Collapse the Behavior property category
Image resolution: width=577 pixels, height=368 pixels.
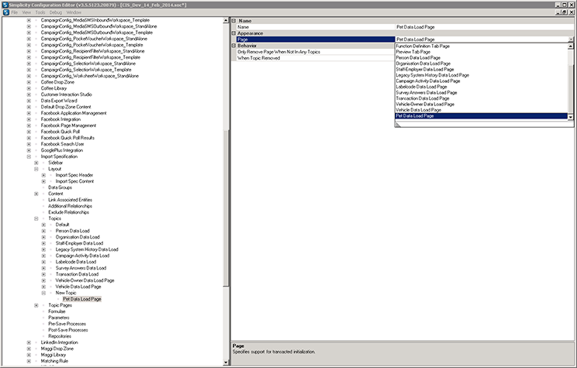coord(233,46)
